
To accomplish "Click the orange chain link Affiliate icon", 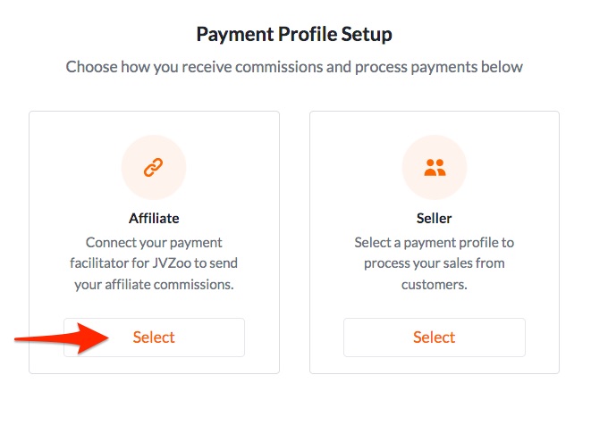I will pyautogui.click(x=154, y=168).
